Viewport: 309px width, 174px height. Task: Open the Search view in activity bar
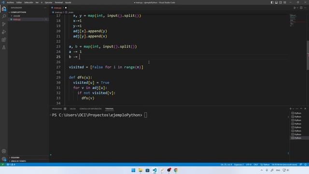click(4, 16)
